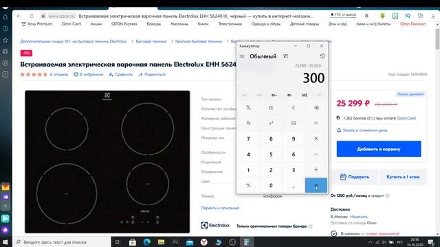Open downloads icon in browser toolbar

(433, 16)
